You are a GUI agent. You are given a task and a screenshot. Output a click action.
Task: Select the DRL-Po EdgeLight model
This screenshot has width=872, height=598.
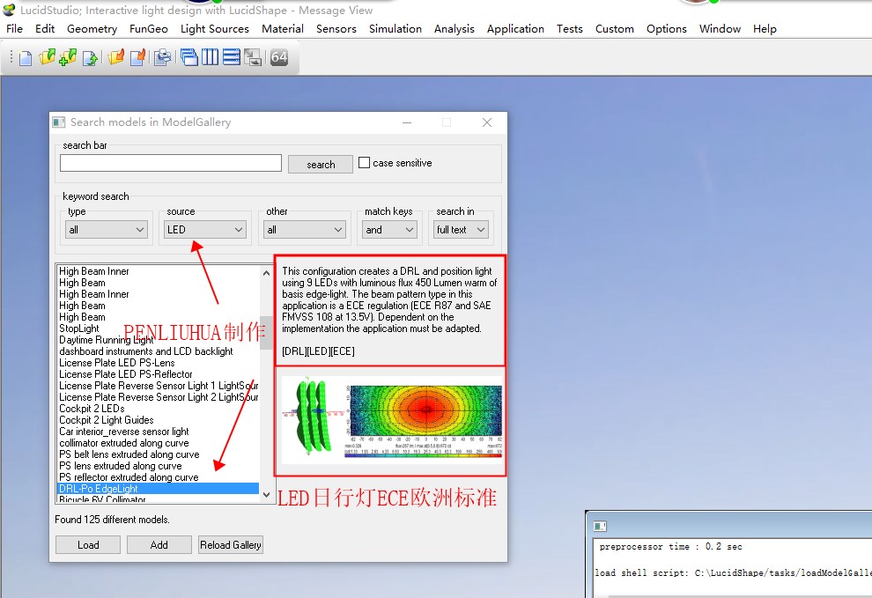pyautogui.click(x=158, y=489)
